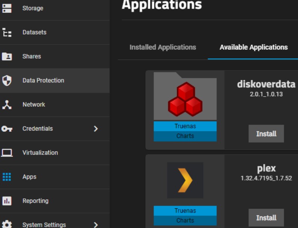Select the Available Applications tab
This screenshot has width=298, height=228.
point(253,47)
